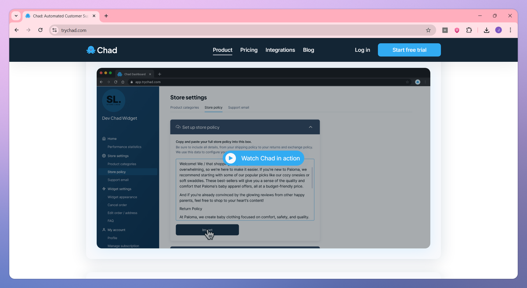527x288 pixels.
Task: Click Cancel order in the preview sidebar
Action: pos(117,205)
